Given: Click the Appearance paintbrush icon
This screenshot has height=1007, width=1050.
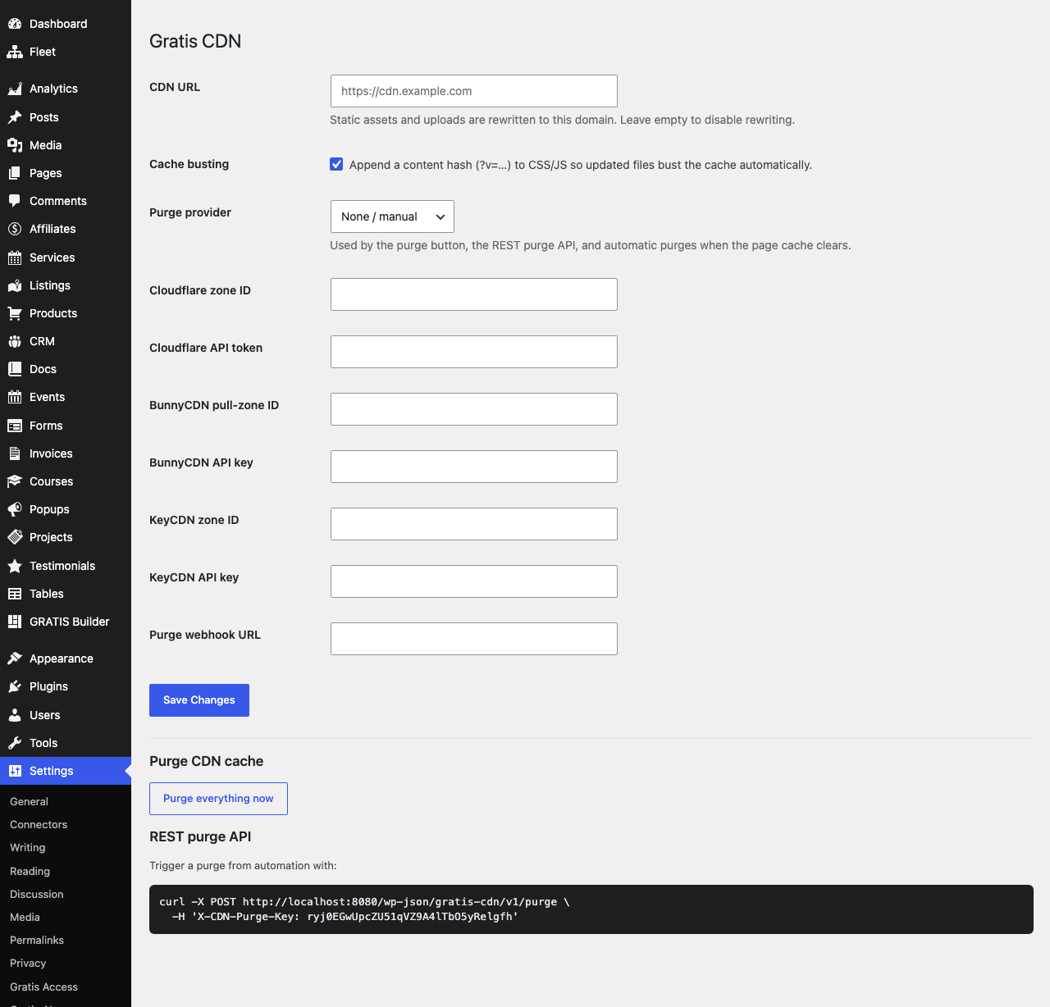Looking at the screenshot, I should tap(15, 658).
